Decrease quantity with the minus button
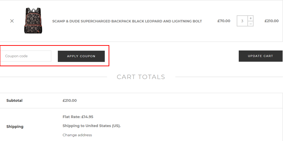283x141 pixels. (x=250, y=24)
